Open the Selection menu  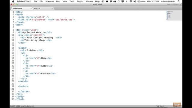pos(49,1)
